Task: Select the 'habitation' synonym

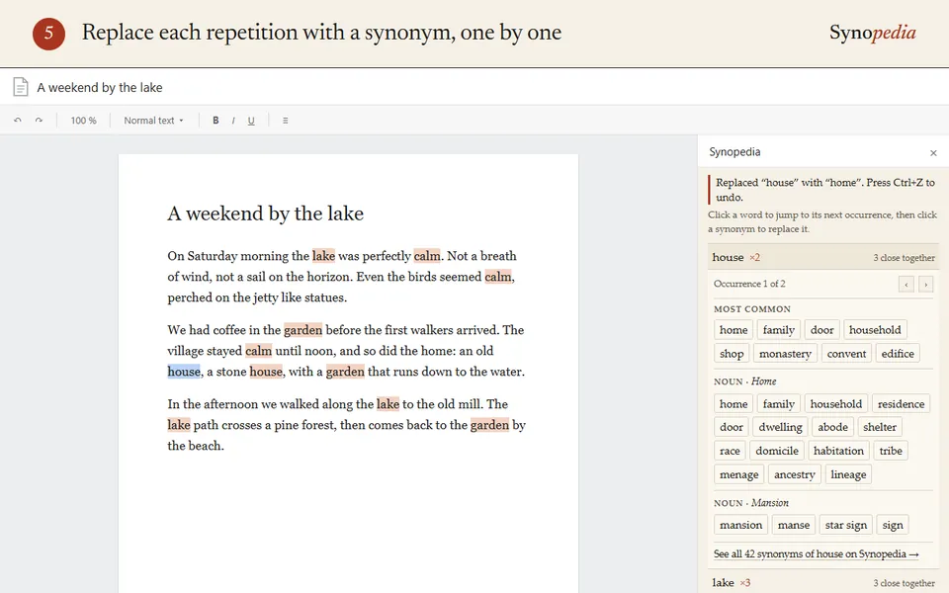Action: click(x=838, y=451)
